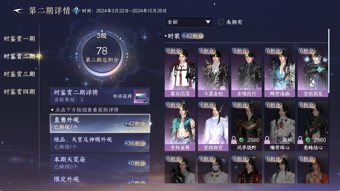Expand the 直售外观 category row
Screen dimensions: 340x191
click(x=100, y=123)
